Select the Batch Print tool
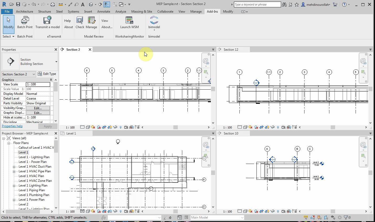 [25, 22]
